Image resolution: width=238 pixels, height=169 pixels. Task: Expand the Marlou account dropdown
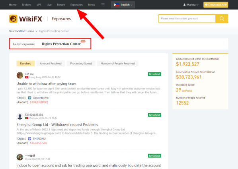pyautogui.click(x=191, y=5)
